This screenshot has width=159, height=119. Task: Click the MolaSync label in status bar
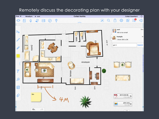point(29,16)
